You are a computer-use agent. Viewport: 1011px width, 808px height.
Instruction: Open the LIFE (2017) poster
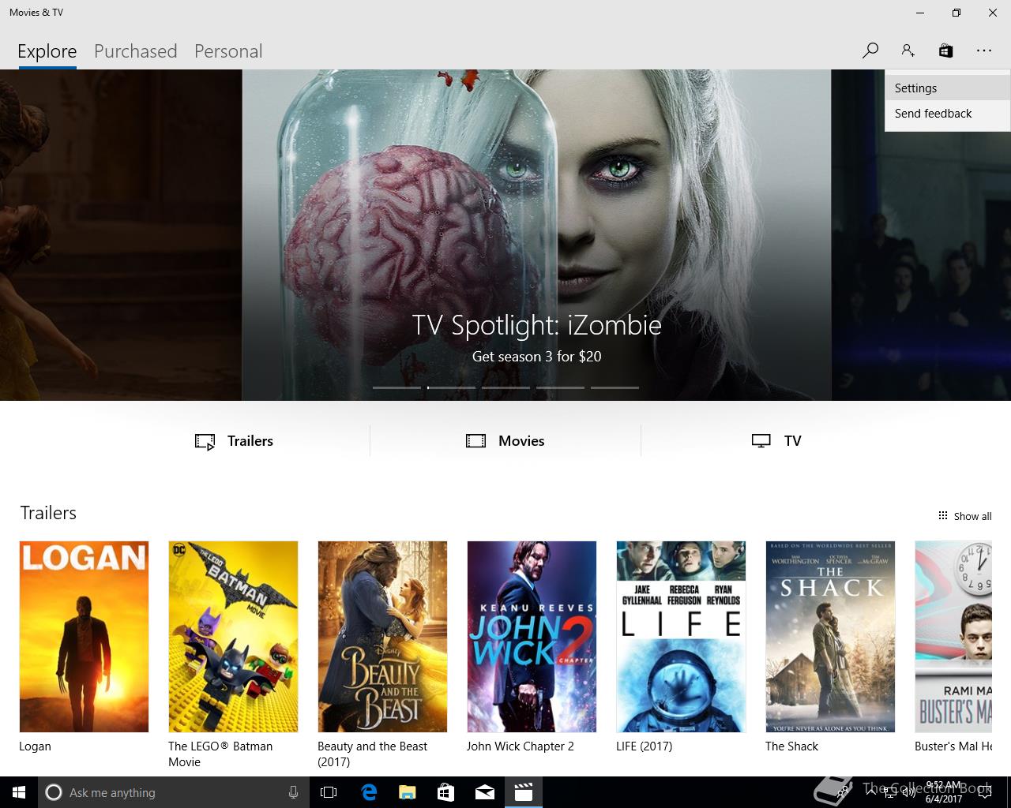(681, 637)
